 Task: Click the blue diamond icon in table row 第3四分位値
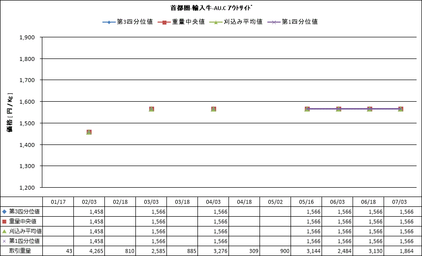[4, 212]
